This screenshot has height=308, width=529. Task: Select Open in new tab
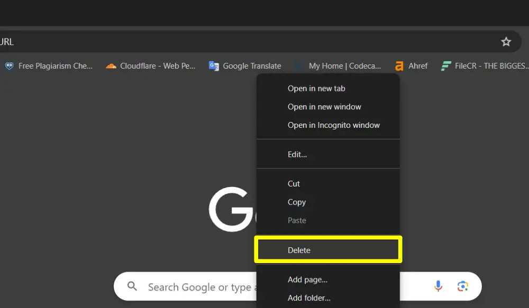316,88
